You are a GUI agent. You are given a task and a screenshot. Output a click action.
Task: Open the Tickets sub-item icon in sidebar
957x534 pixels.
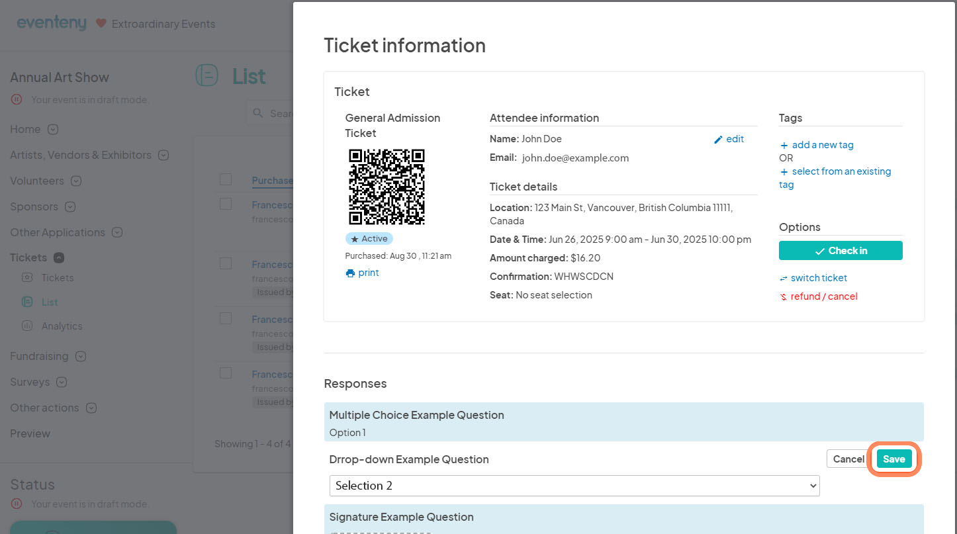point(27,278)
